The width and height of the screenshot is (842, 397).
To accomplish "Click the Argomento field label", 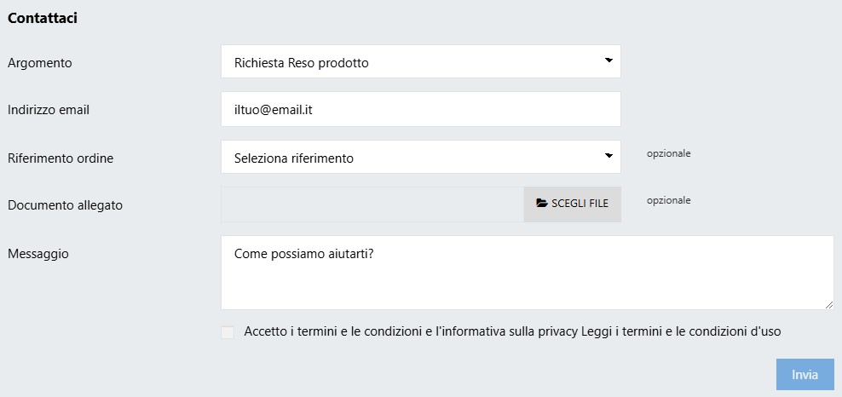I will coord(40,63).
